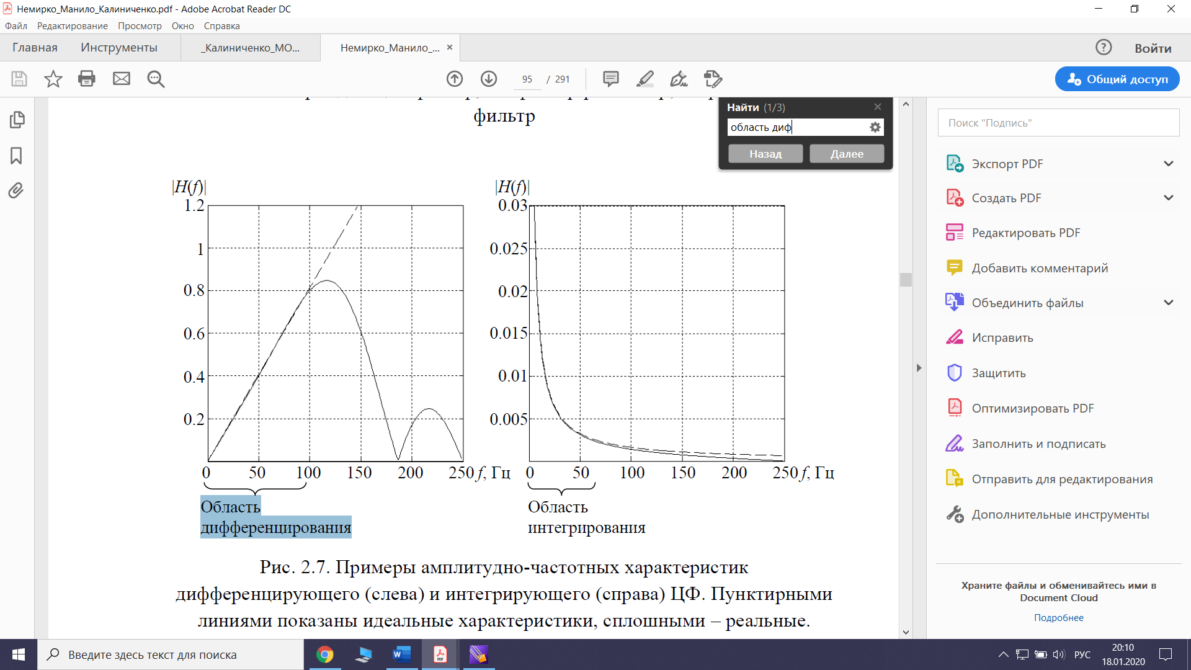Add a comment with the speech bubble tool

point(611,79)
